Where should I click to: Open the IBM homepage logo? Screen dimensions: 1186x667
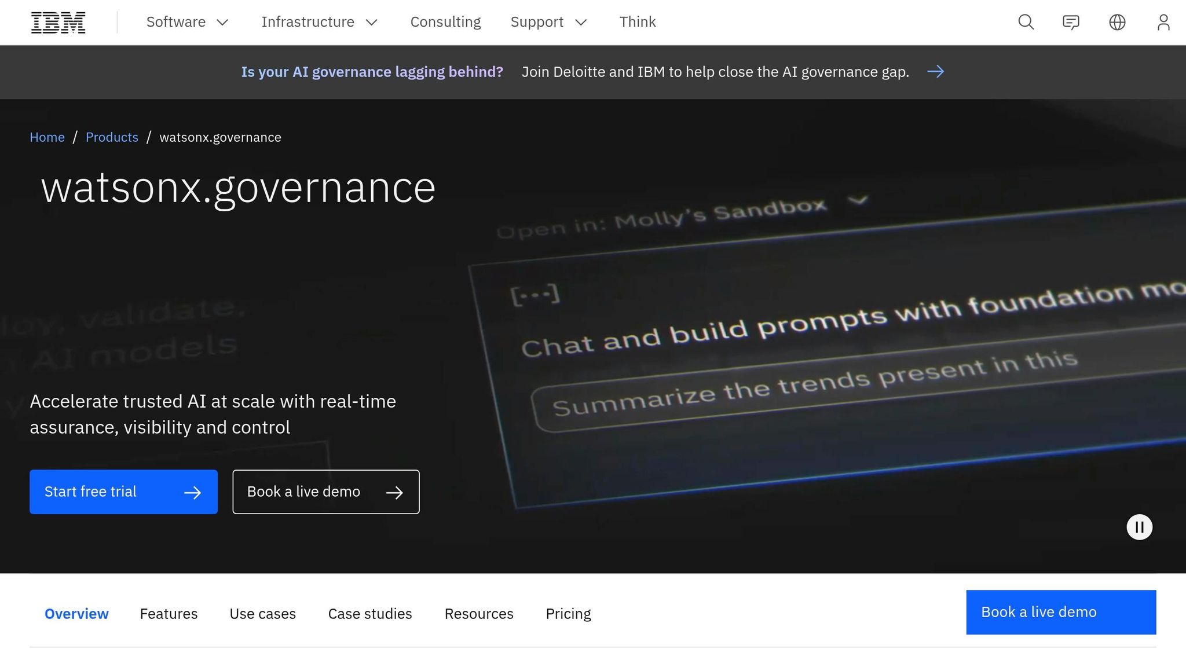tap(58, 23)
